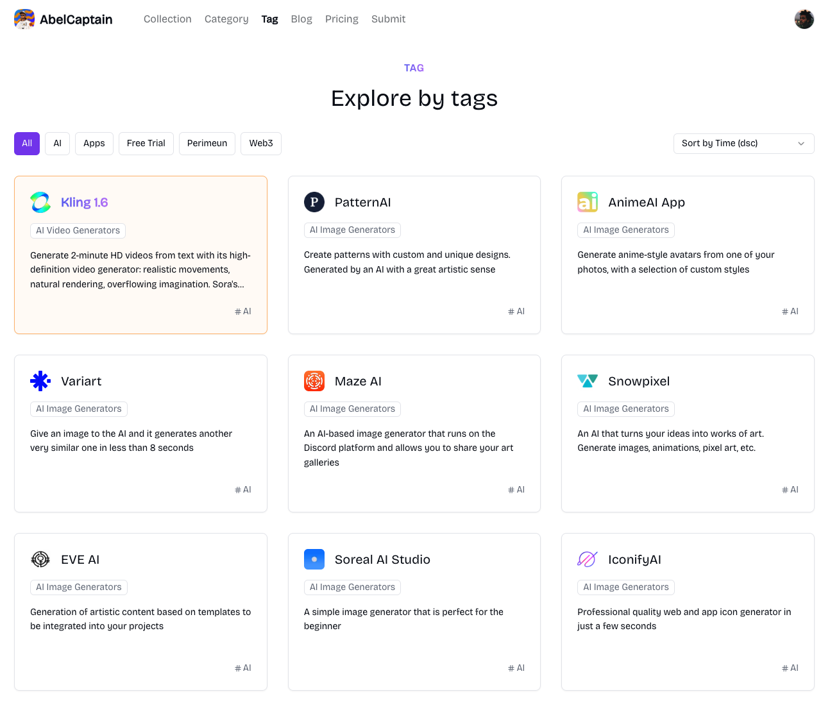
Task: Go to the Collection page
Action: pyautogui.click(x=167, y=19)
